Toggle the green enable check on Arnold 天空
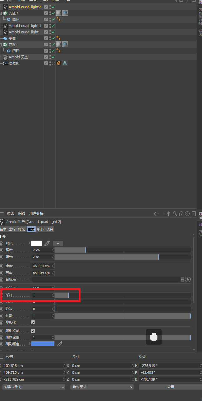The width and height of the screenshot is (202, 401). click(x=53, y=57)
